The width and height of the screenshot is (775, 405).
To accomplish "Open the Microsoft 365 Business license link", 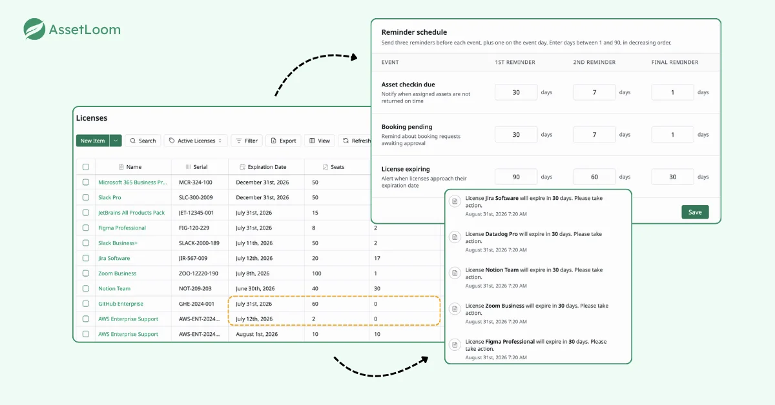I will click(x=132, y=183).
